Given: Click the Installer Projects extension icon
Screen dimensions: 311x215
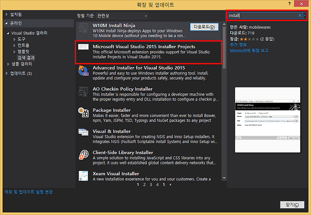Looking at the screenshot, I should coord(83,47).
